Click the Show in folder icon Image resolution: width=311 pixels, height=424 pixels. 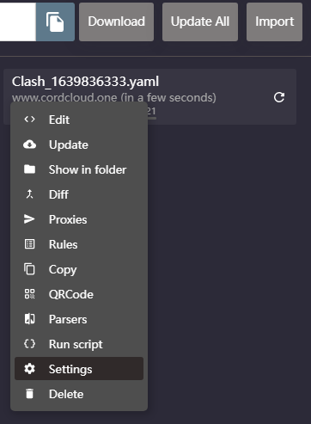29,169
